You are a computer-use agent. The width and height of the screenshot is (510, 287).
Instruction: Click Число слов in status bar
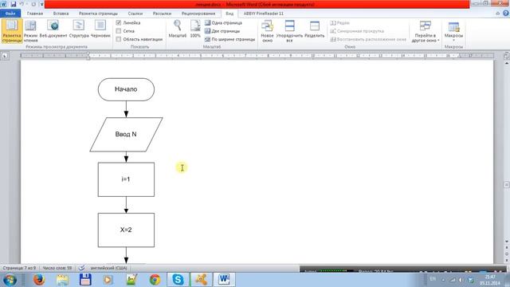[x=57, y=268]
